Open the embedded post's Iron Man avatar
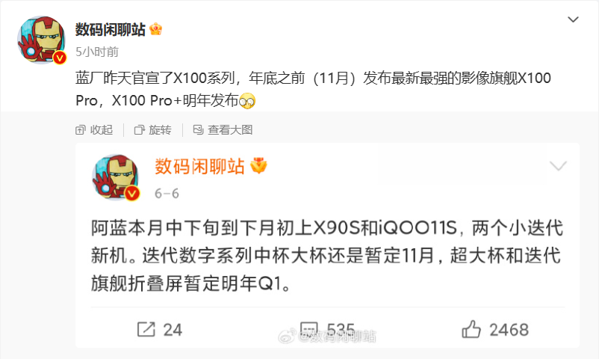The height and width of the screenshot is (359, 599). click(116, 177)
